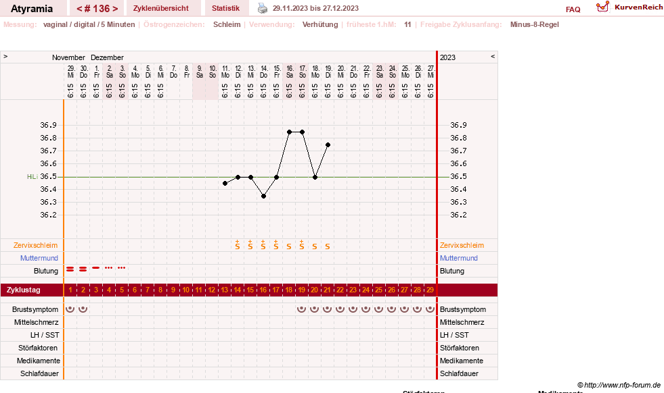Click the spotting icon on cycle day 5
This screenshot has width=664, height=393.
tap(122, 268)
